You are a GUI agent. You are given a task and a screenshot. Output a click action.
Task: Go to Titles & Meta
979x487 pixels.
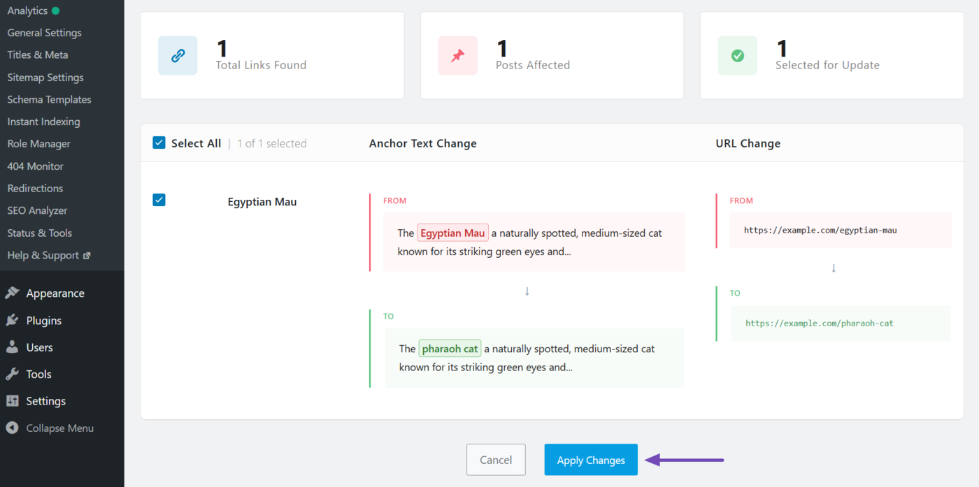coord(38,54)
